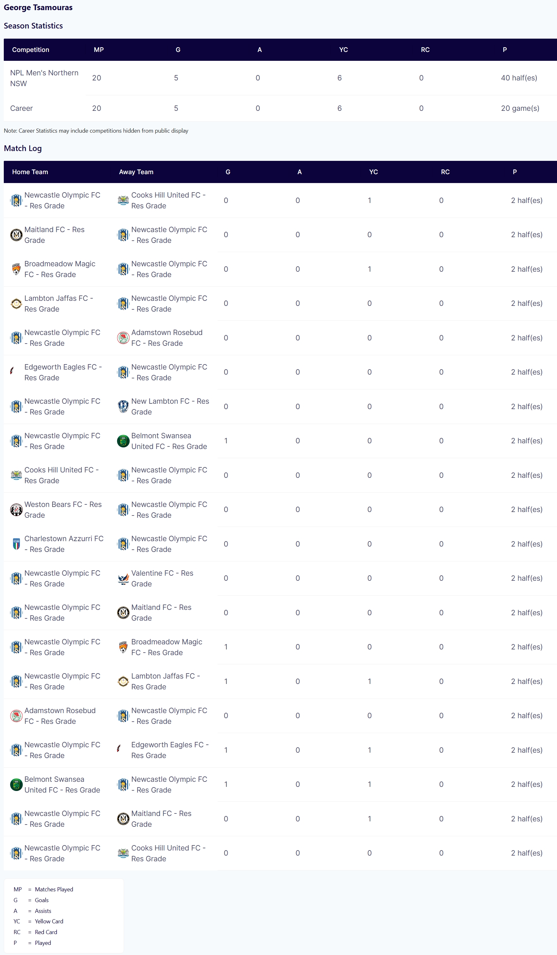Click the Competition column header
Screen dimensions: 557x955
(31, 50)
